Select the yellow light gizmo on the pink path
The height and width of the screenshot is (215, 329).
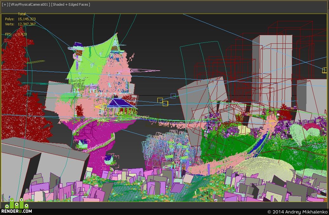(272, 123)
